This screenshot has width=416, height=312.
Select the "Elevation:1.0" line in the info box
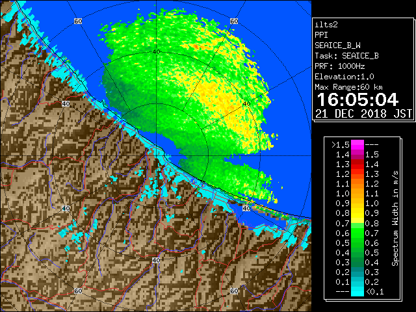344,77
